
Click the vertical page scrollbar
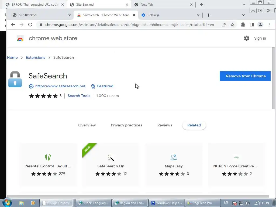pos(273,78)
